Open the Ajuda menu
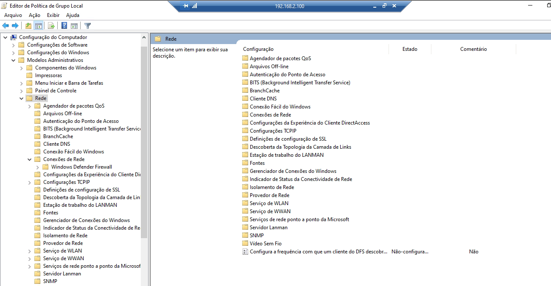Viewport: 551px width, 286px height. coord(73,15)
